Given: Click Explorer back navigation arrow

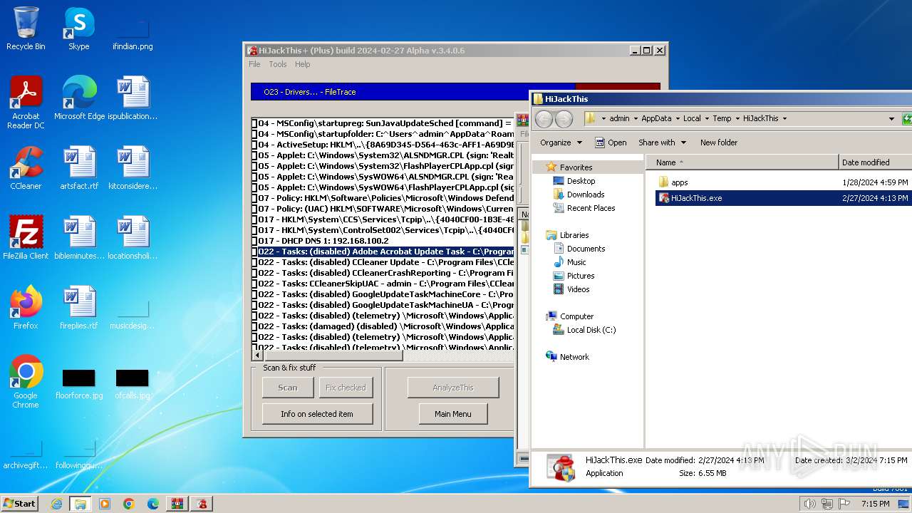Looking at the screenshot, I should 544,118.
